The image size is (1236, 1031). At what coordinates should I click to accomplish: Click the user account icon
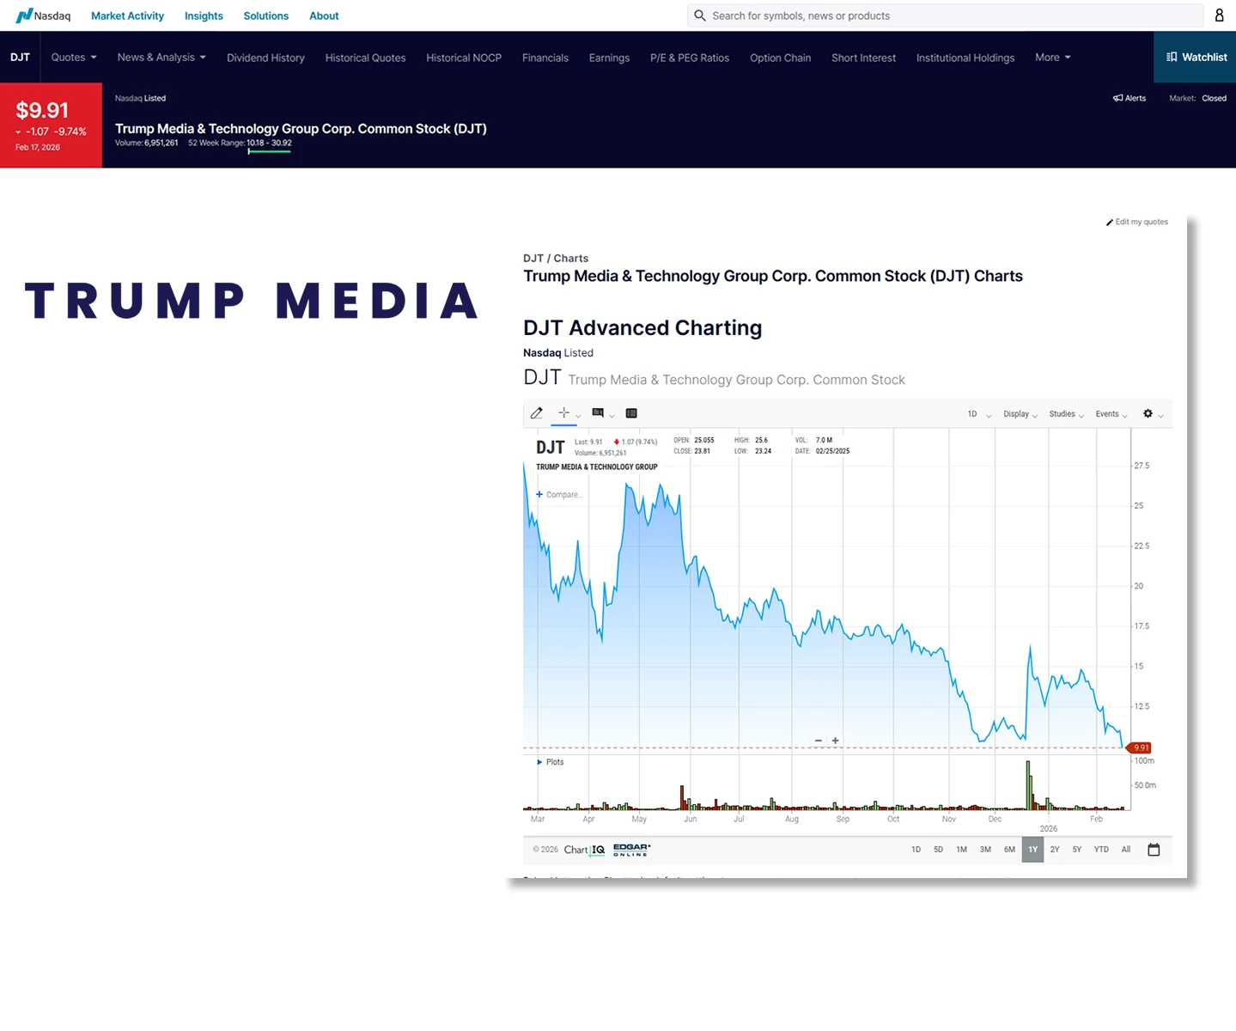point(1219,15)
